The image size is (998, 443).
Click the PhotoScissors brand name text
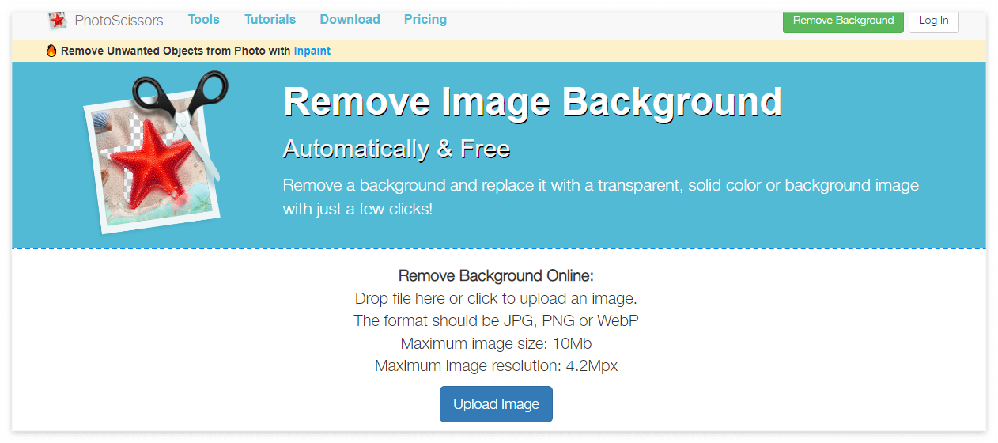coord(119,21)
